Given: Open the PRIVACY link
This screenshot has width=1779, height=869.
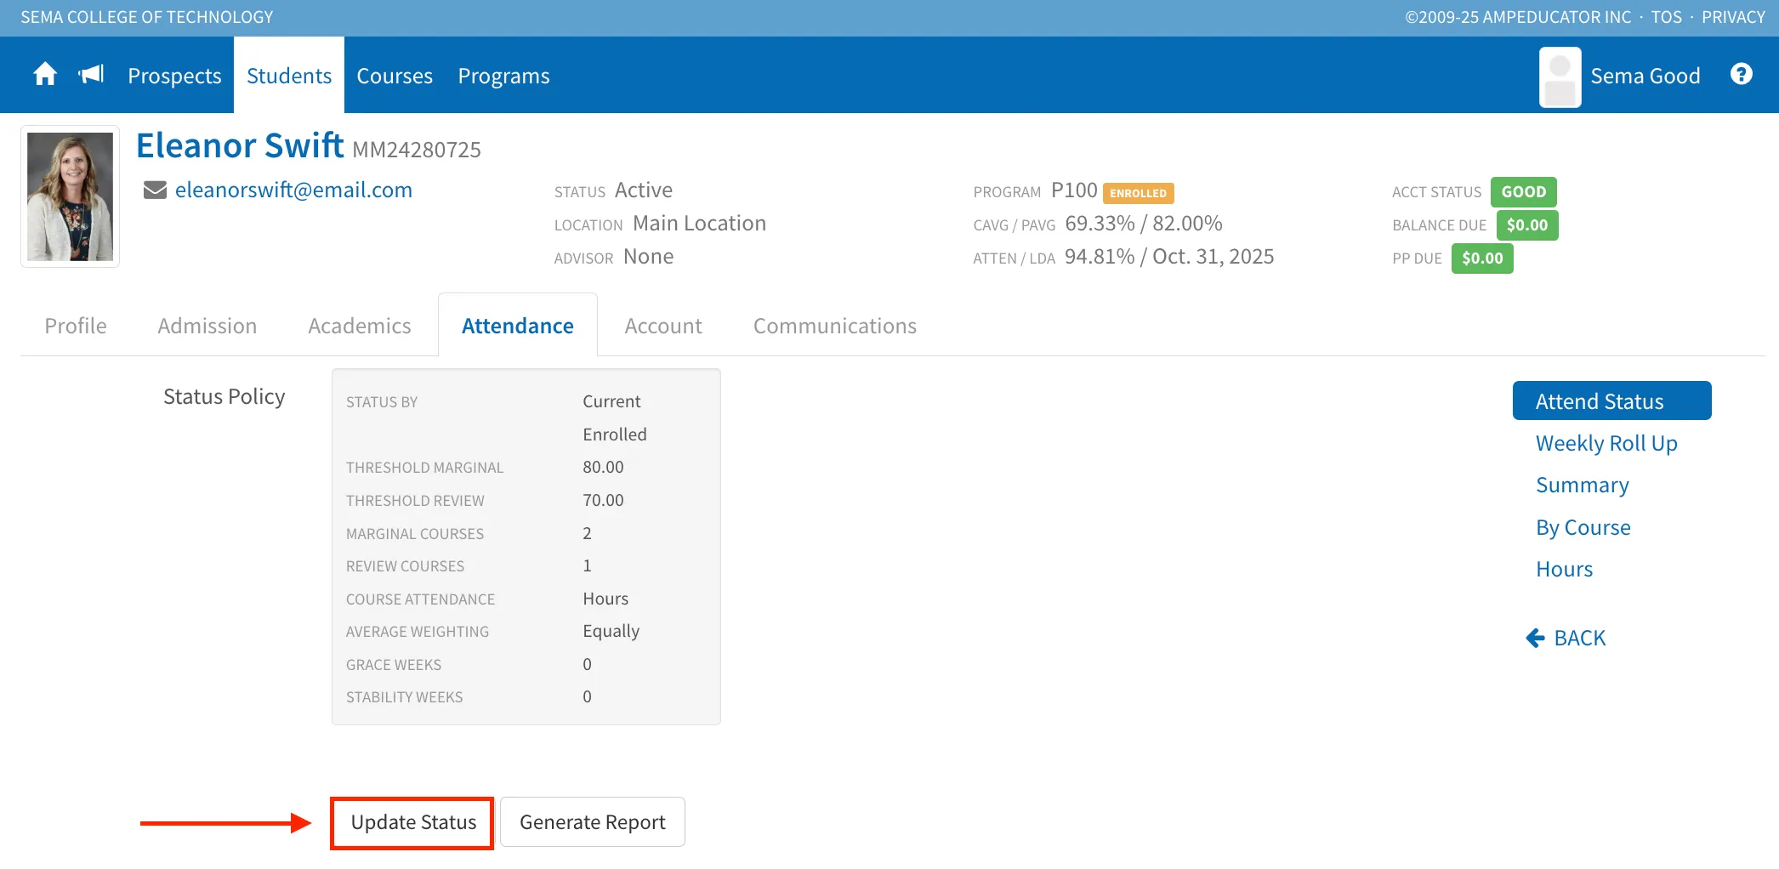Looking at the screenshot, I should point(1733,17).
